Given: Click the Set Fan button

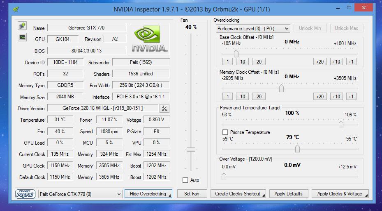Looking at the screenshot, I should [x=192, y=194].
